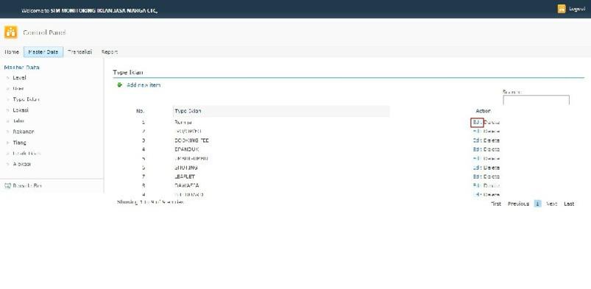Click the Master Data sidebar heading
Image resolution: width=591 pixels, height=289 pixels.
[21, 68]
